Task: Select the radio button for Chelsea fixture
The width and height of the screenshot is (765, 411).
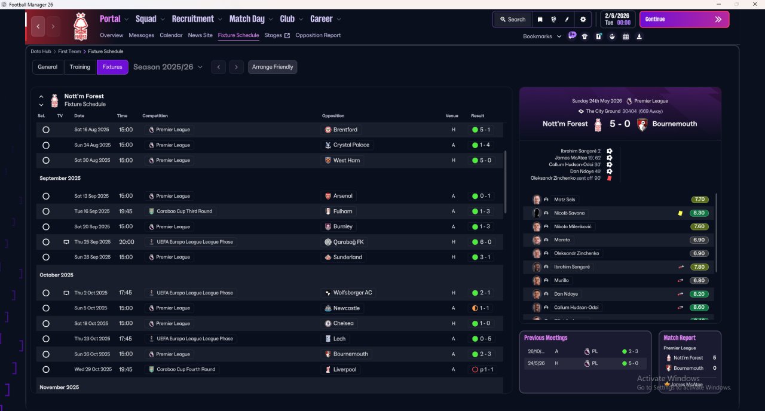Action: [46, 323]
